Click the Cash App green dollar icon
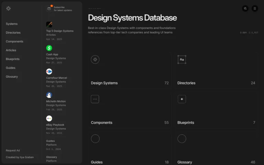Viewport: 264px width, 165px height. pyautogui.click(x=49, y=48)
